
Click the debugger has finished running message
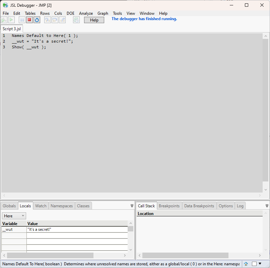[144, 19]
